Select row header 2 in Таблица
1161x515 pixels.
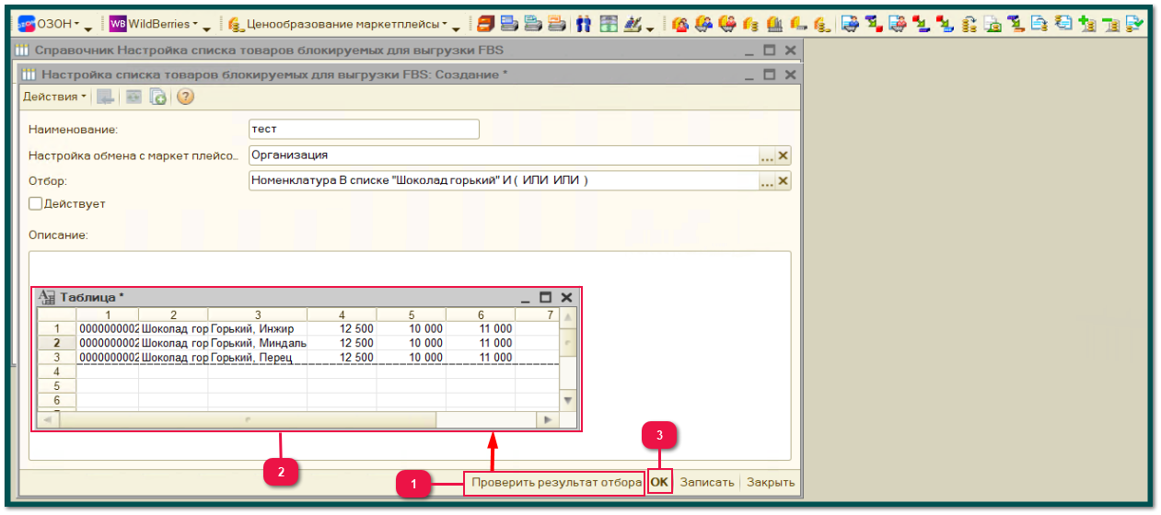pyautogui.click(x=57, y=343)
